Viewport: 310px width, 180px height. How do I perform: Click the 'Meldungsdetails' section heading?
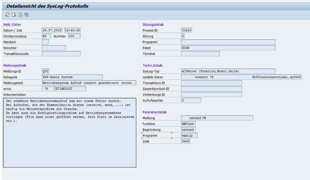pyautogui.click(x=15, y=65)
